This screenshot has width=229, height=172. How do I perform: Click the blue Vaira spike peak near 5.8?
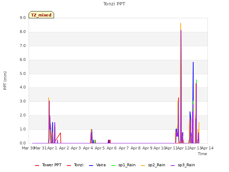click(193, 63)
